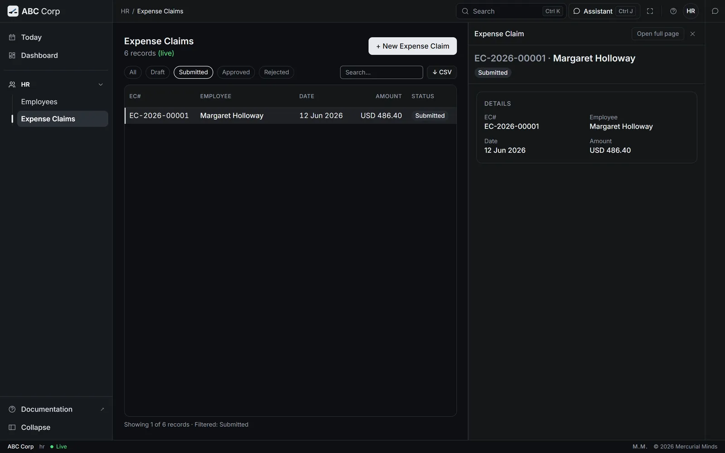Sort by the Amount column header
The height and width of the screenshot is (453, 725).
(x=388, y=96)
